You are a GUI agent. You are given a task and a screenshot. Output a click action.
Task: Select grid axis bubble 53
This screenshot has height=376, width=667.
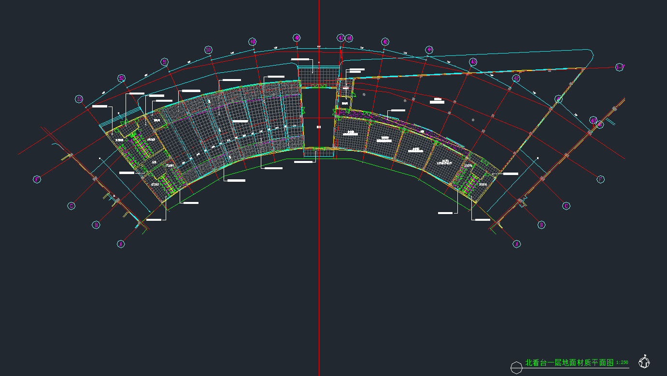point(79,99)
